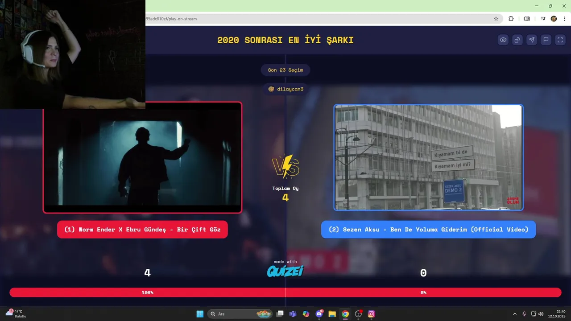Image resolution: width=571 pixels, height=321 pixels.
Task: Open Chrome extensions puzzle icon
Action: [x=511, y=19]
